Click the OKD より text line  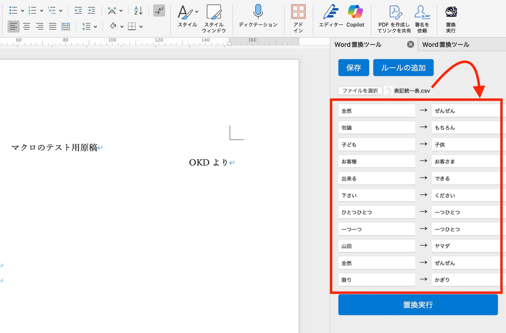click(208, 162)
